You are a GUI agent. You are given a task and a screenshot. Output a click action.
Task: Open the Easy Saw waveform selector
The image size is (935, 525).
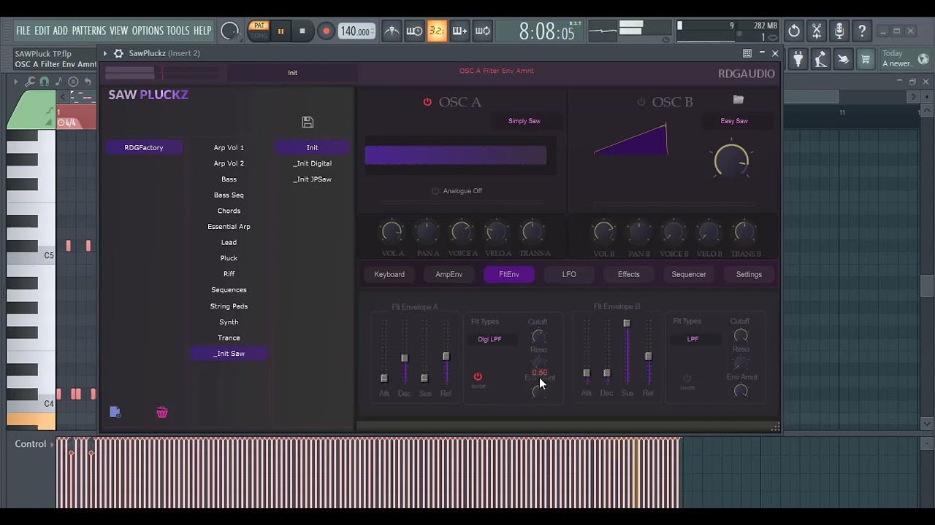pos(734,121)
